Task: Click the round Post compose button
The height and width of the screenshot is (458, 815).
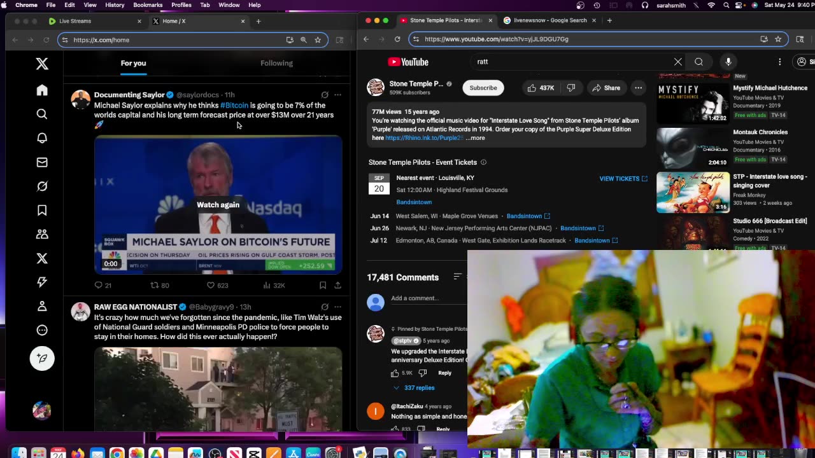Action: (x=42, y=358)
